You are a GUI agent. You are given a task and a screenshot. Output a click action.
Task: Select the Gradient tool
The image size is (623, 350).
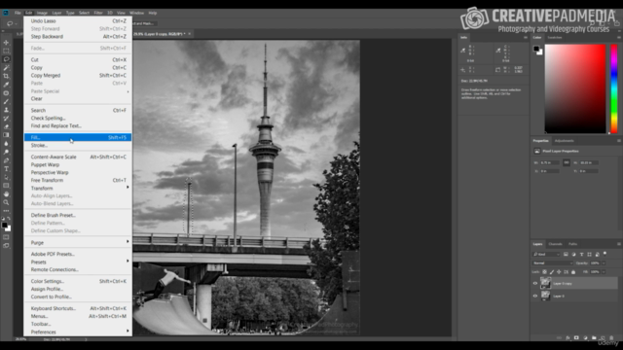click(6, 135)
